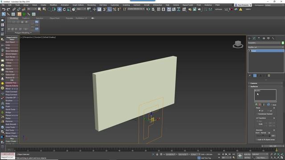Open the Modifiers menu
The image size is (285, 160).
pos(53,5)
